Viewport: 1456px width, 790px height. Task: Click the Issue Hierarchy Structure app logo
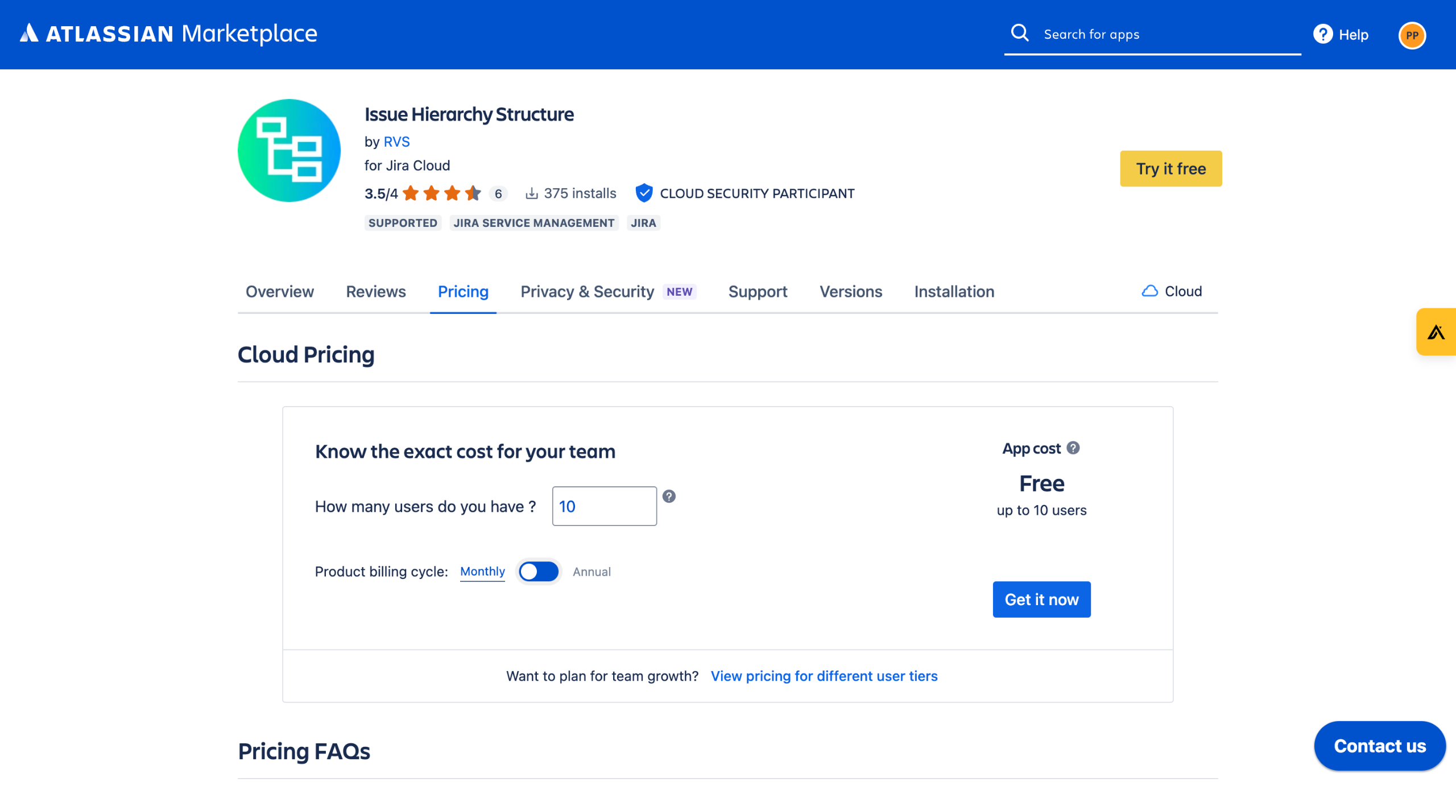[x=289, y=151]
